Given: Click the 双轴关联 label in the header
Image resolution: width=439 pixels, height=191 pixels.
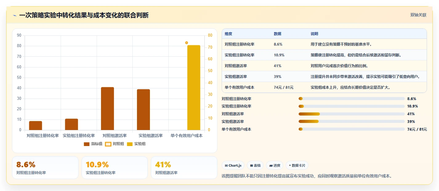Looking at the screenshot, I should 418,15.
